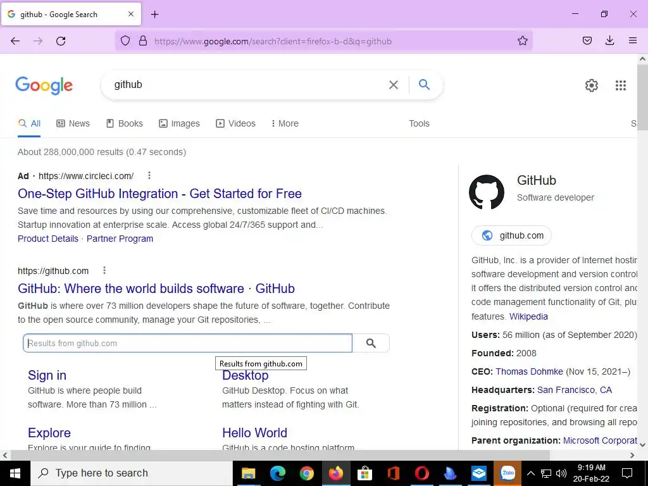The image size is (648, 486).
Task: Switch to the Books tab
Action: coord(125,123)
